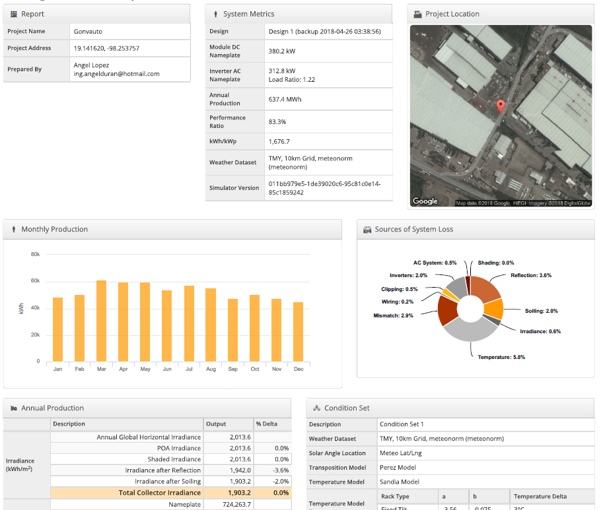
Task: Open the Google logo link on map
Action: pyautogui.click(x=425, y=201)
